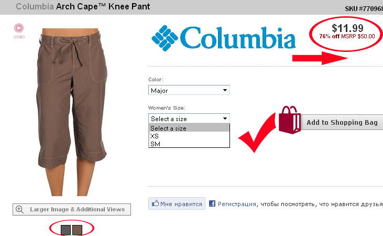
Task: Select the gray color swatch
Action: click(65, 230)
